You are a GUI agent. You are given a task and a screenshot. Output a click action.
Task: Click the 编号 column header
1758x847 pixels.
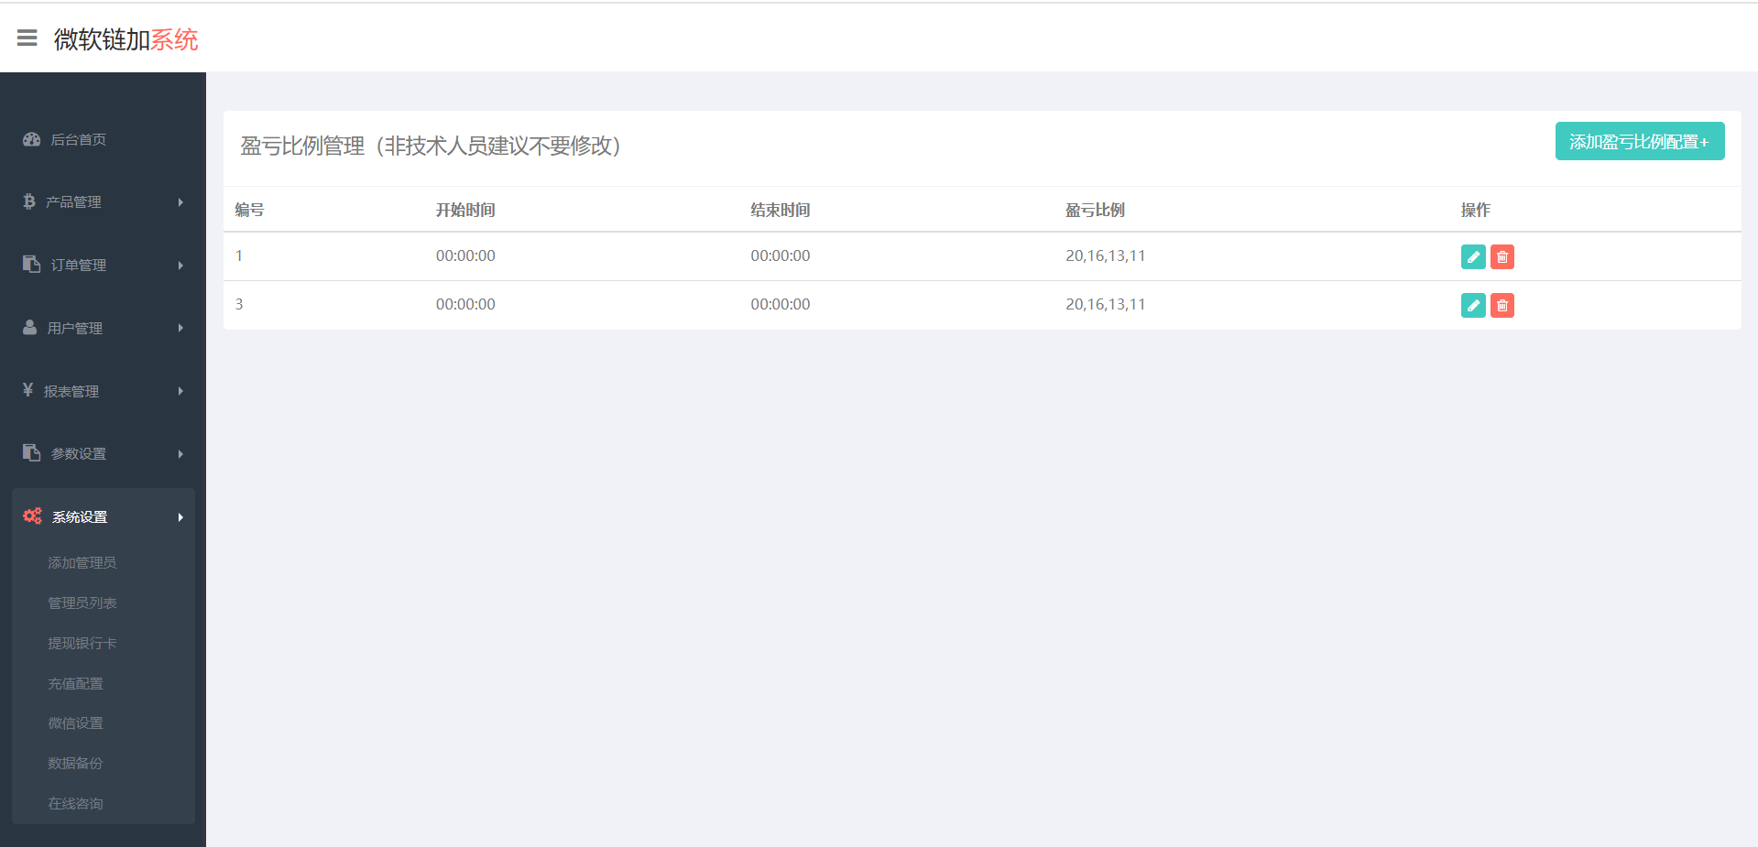pos(249,210)
